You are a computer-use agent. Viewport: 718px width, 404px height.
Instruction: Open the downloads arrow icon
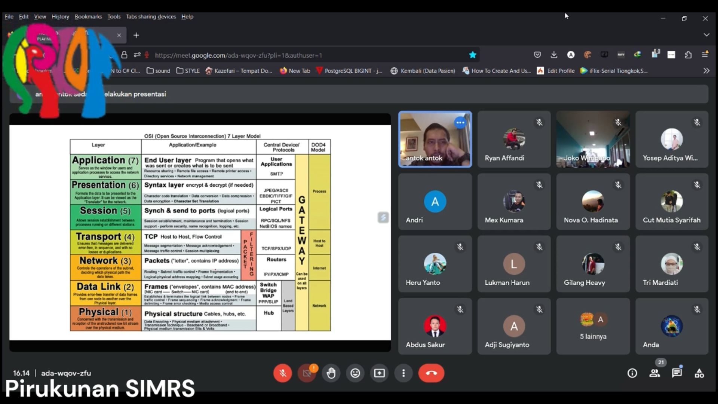pyautogui.click(x=554, y=55)
